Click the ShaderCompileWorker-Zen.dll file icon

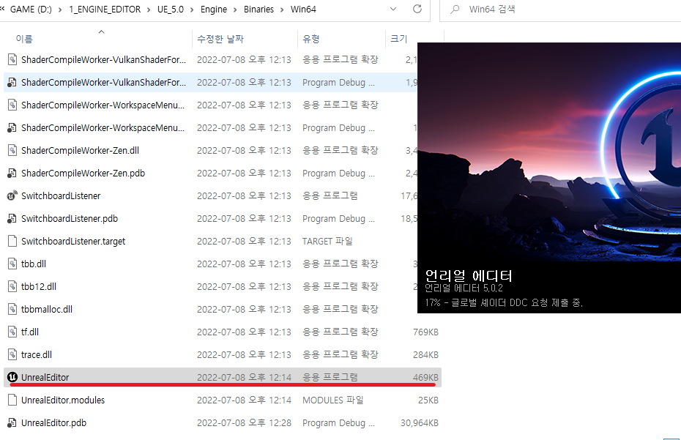pyautogui.click(x=12, y=150)
